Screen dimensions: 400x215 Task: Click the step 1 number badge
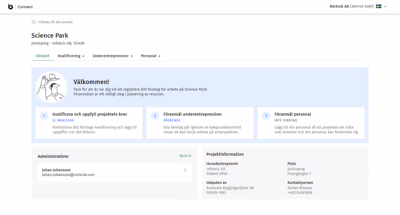(x=44, y=115)
